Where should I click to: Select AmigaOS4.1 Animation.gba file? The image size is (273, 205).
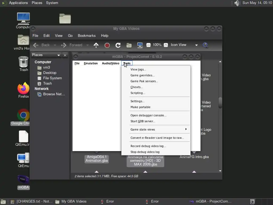[x=97, y=159]
